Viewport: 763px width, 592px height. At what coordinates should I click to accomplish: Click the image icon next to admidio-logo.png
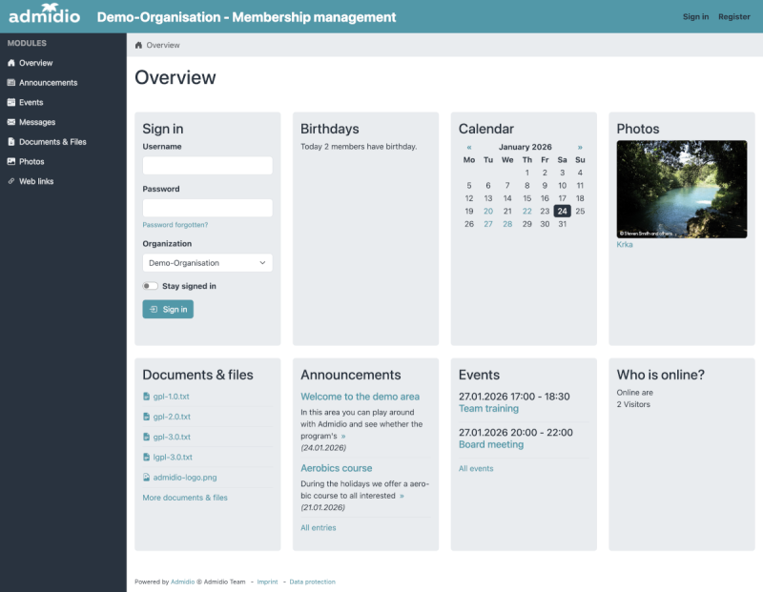pos(146,477)
